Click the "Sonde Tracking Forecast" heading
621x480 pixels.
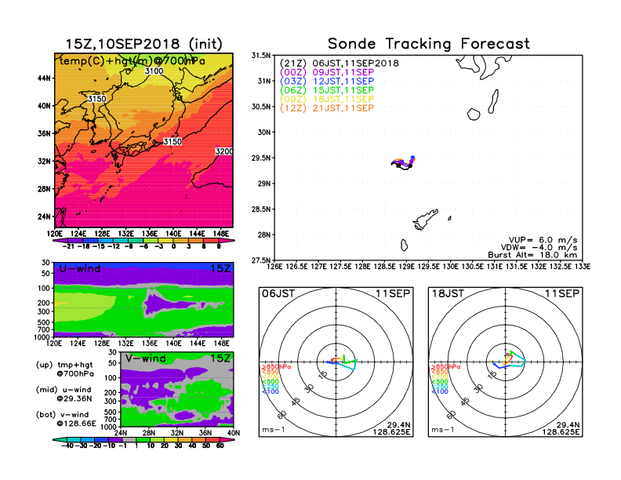click(429, 44)
